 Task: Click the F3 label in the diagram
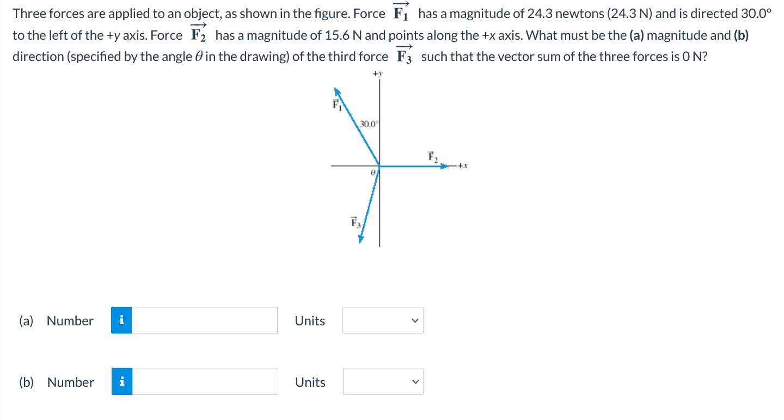click(355, 221)
